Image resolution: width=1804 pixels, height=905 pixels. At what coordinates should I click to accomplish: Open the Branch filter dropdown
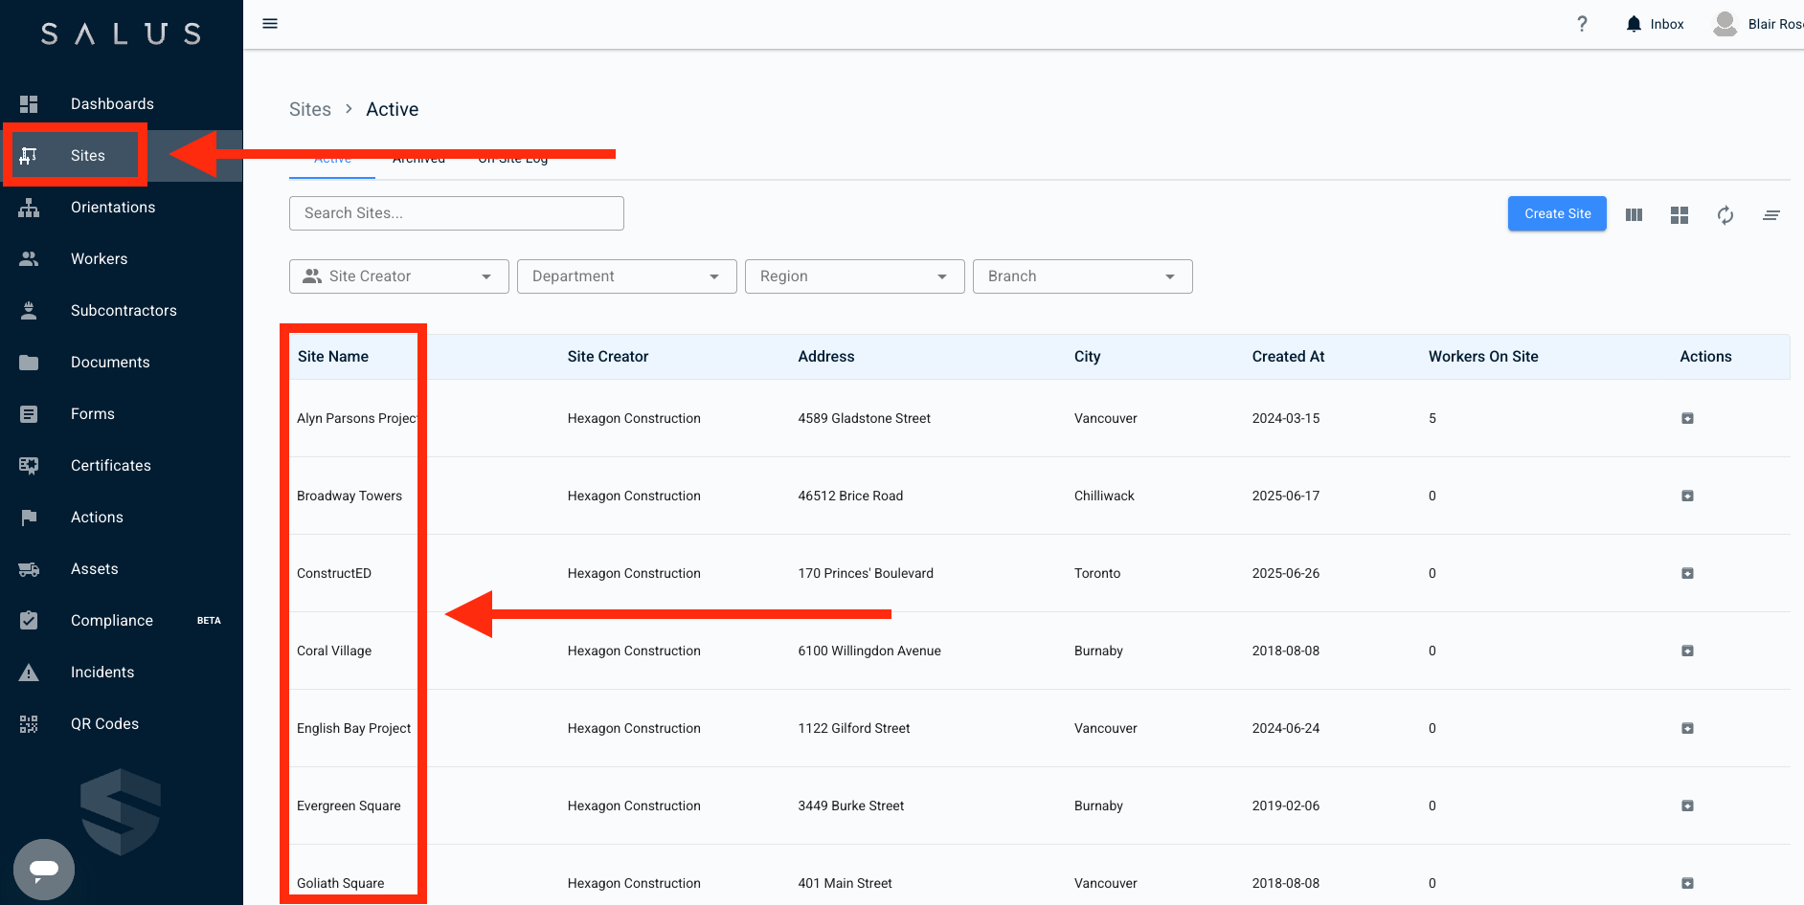point(1082,276)
